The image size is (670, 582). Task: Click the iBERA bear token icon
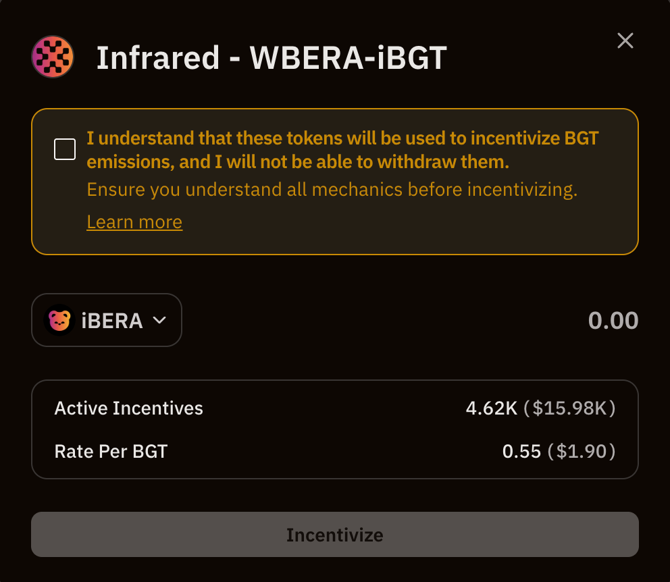[59, 320]
